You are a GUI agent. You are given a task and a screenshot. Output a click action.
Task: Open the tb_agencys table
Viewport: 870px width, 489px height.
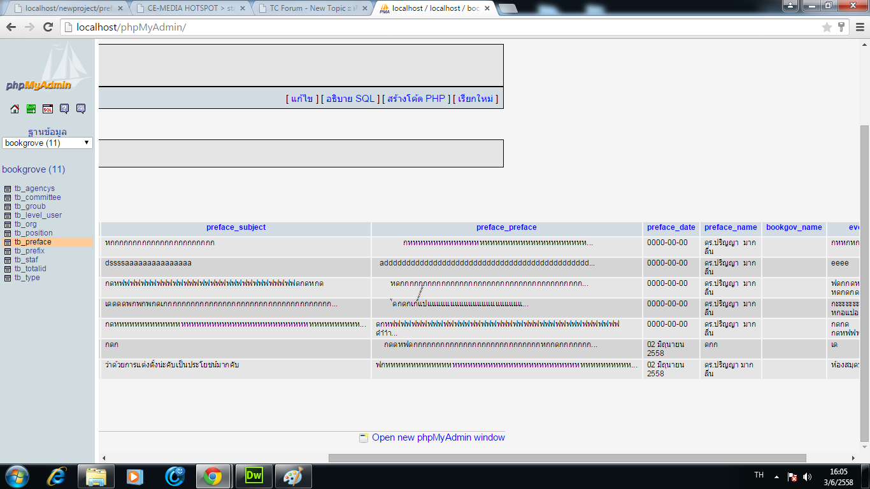pos(34,188)
